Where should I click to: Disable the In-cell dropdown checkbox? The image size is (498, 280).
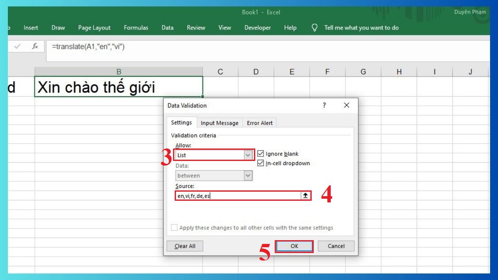261,163
